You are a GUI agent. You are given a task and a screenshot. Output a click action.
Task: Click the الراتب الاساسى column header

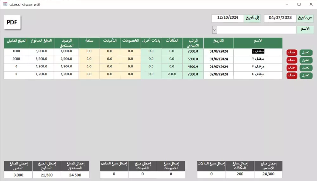[193, 43]
